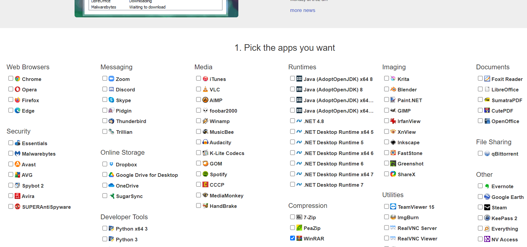
Task: Click the Everything label
Action: tap(505, 229)
